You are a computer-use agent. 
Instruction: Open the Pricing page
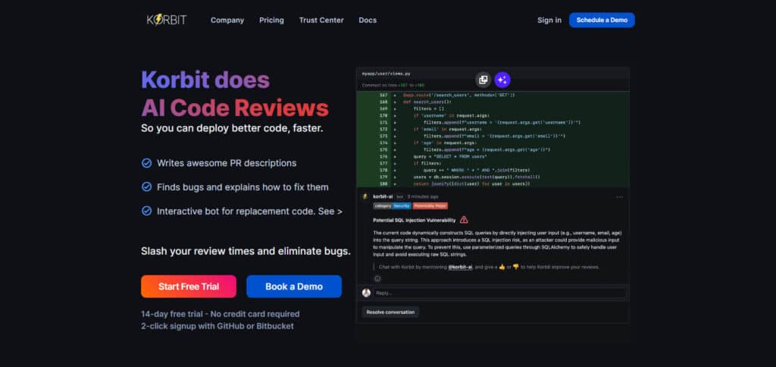(x=272, y=20)
